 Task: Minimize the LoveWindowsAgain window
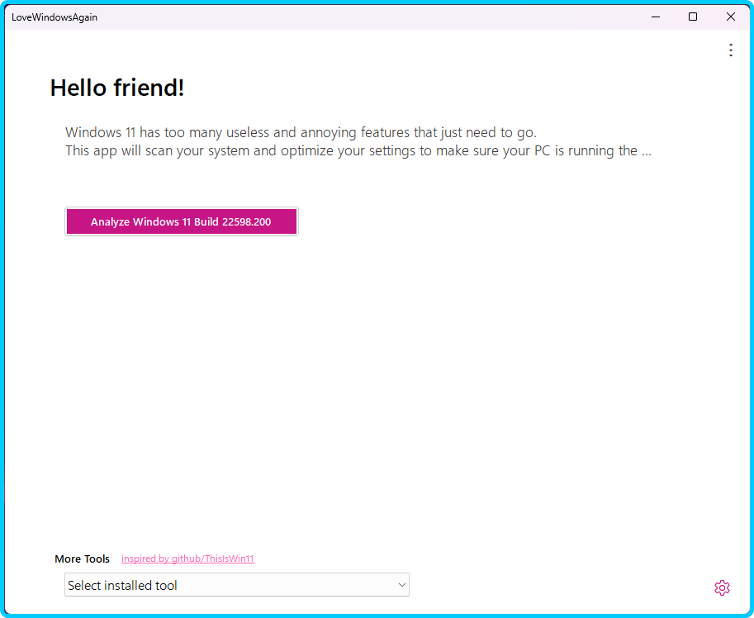click(655, 17)
